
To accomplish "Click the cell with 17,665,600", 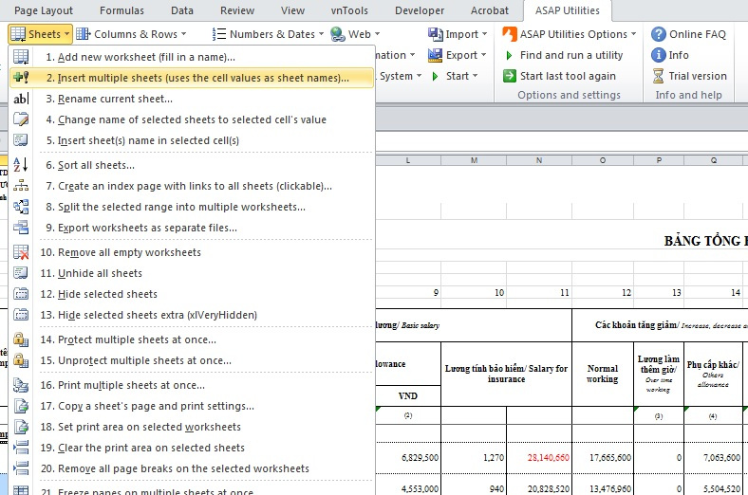I will pos(603,457).
